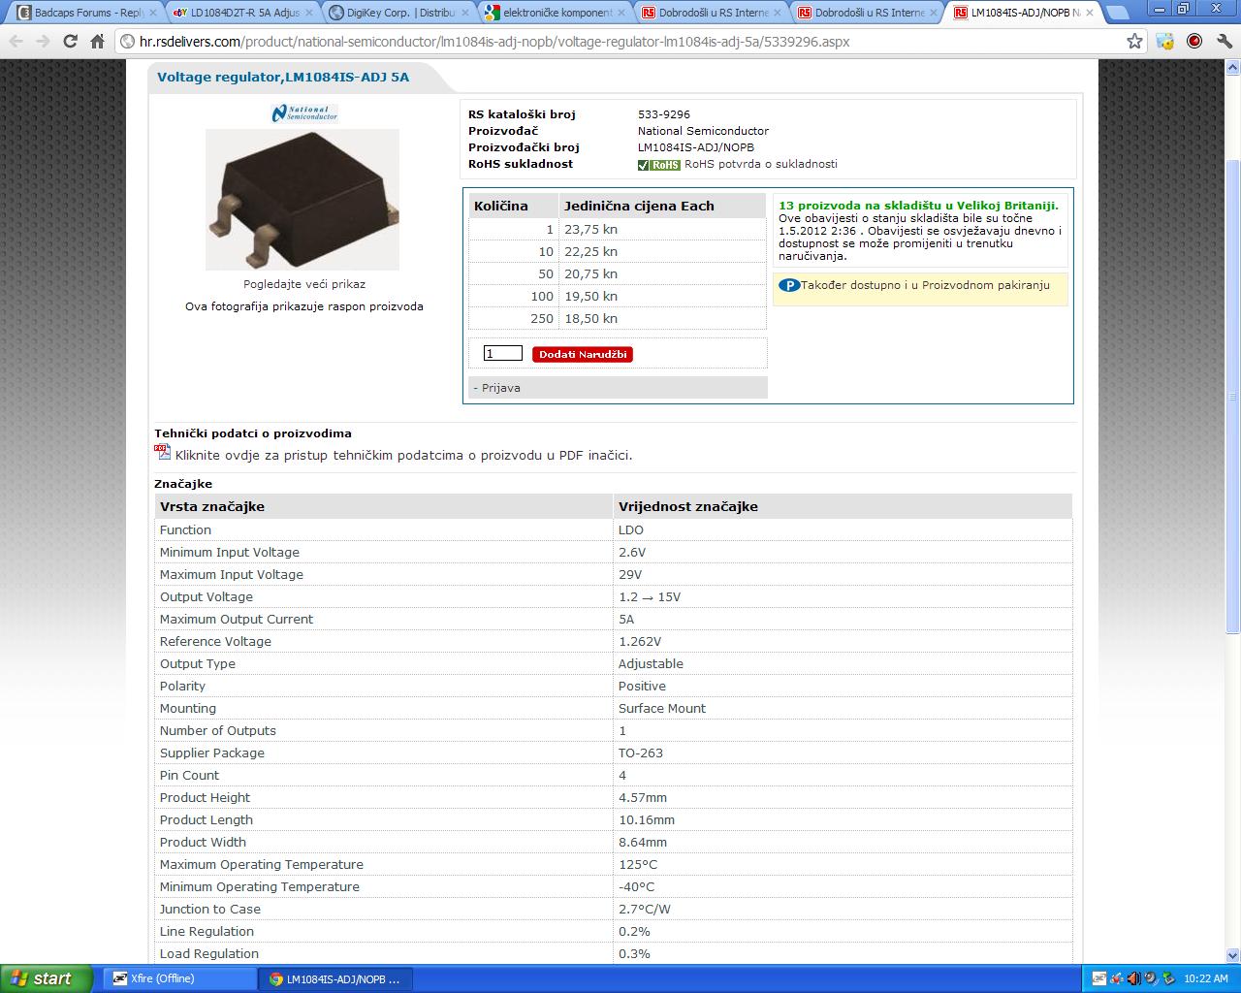Click the Output Type value Adjustable
1241x993 pixels.
point(651,663)
